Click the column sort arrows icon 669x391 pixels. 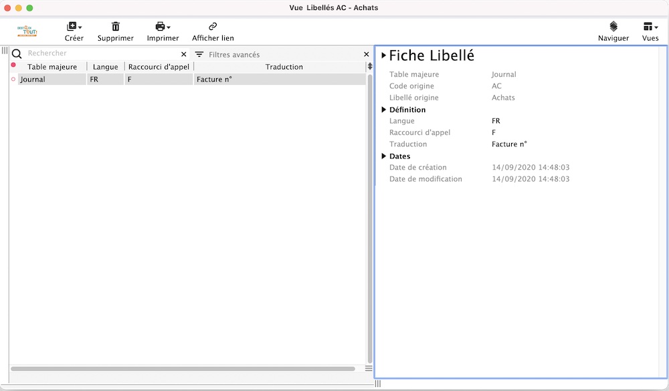pos(370,67)
